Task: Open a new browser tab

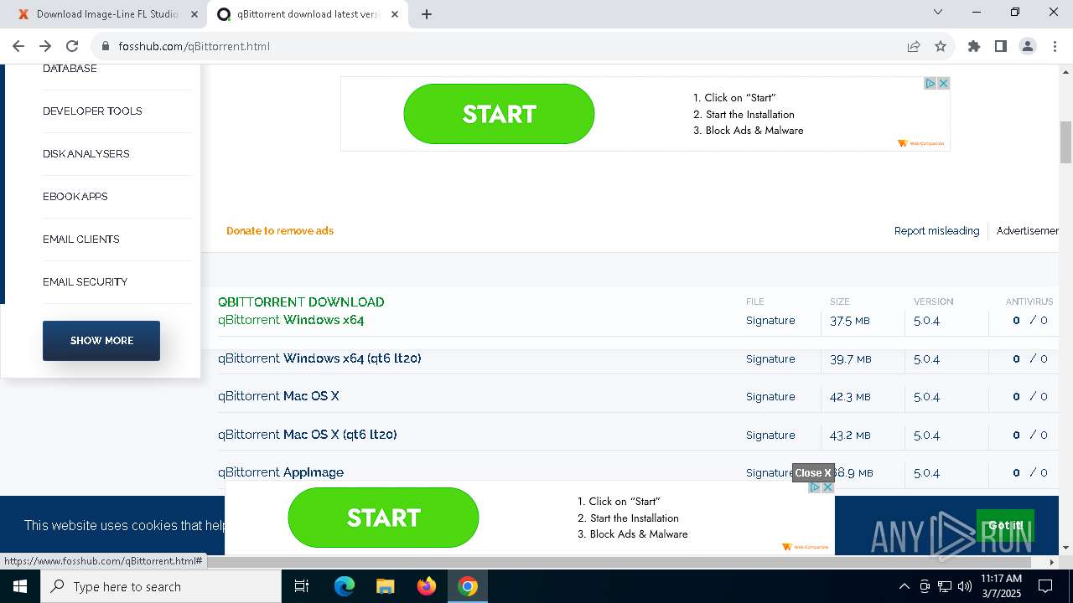Action: click(x=427, y=14)
